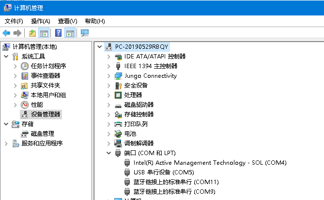The width and height of the screenshot is (324, 200).
Task: Collapse the 端口 (COM 和 LPT) category
Action: point(108,153)
